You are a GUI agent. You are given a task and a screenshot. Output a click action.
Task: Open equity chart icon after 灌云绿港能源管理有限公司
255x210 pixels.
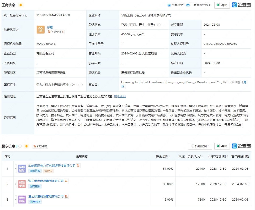(67, 196)
